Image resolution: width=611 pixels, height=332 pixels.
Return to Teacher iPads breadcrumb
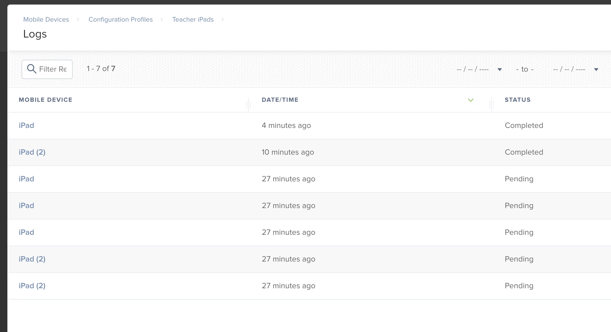point(193,19)
